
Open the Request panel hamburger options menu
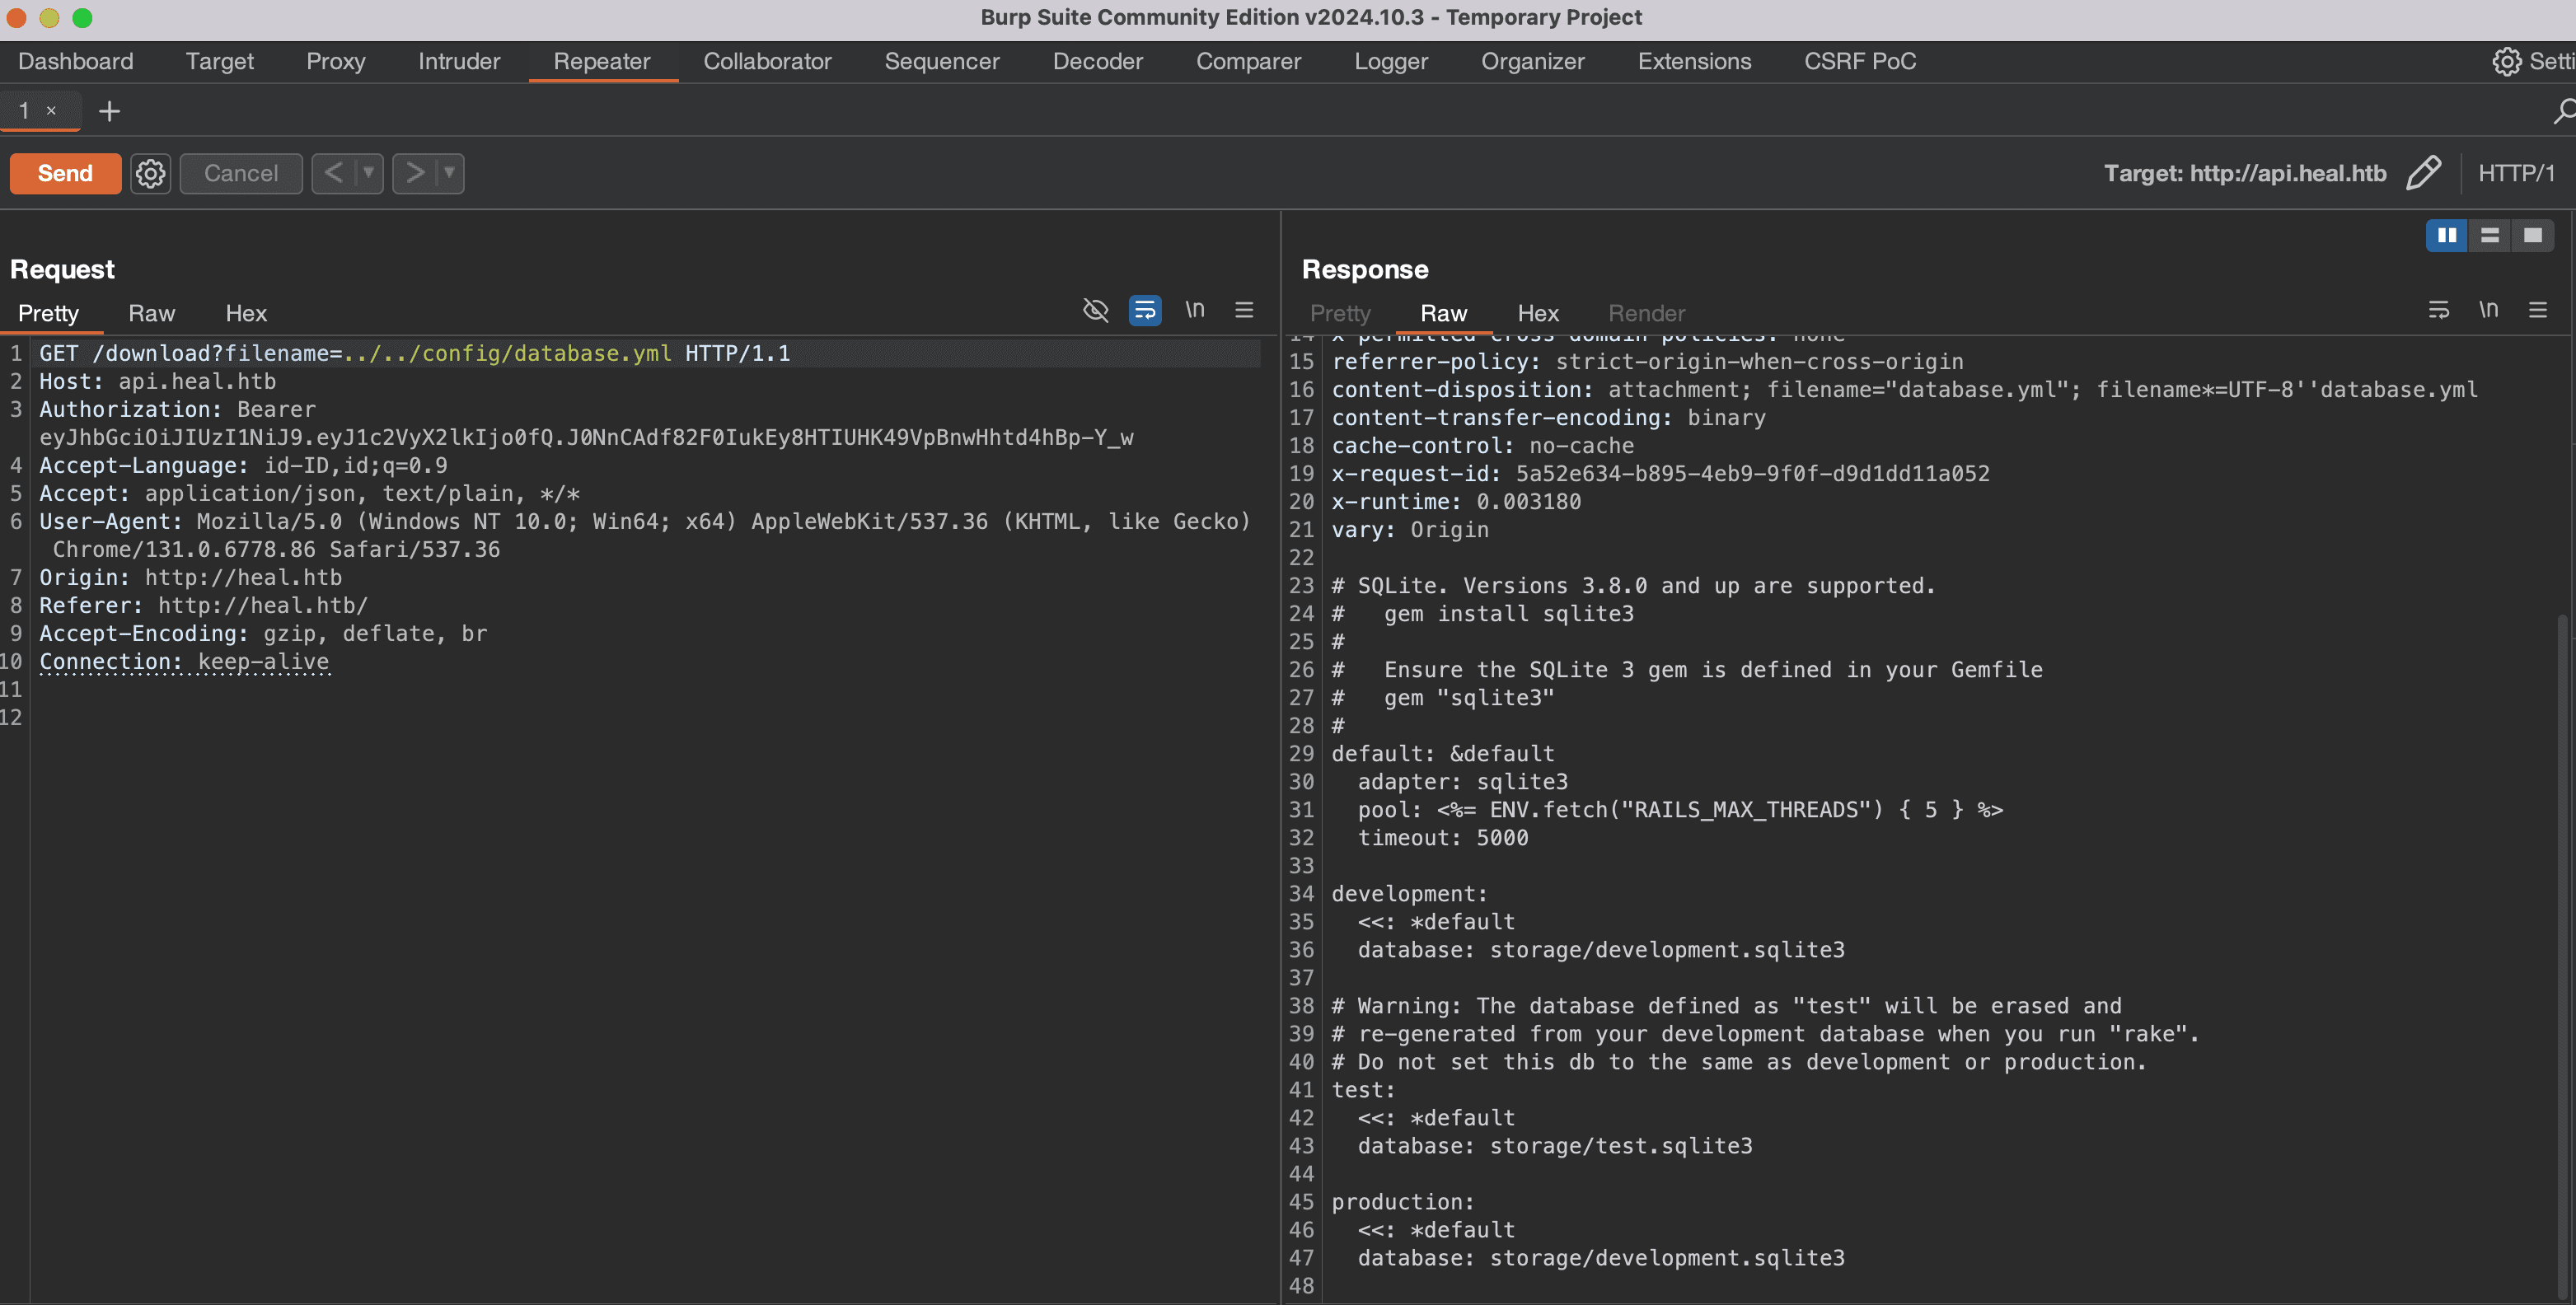[1243, 311]
